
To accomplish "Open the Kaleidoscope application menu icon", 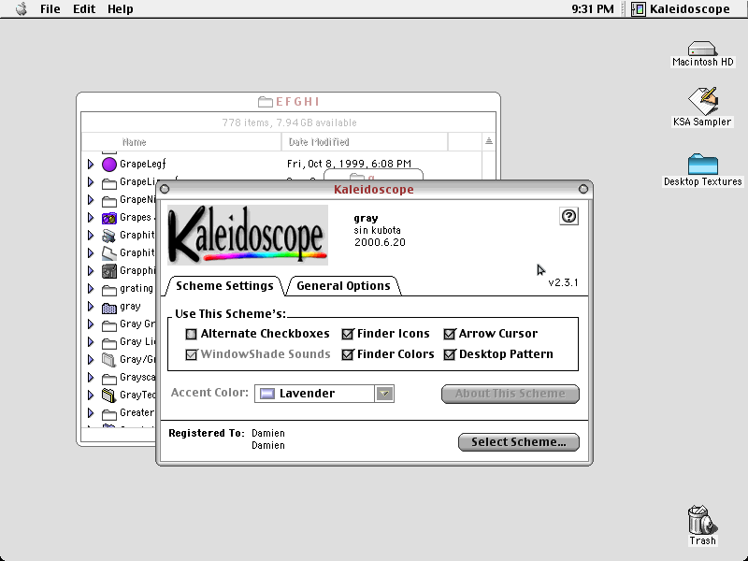I will point(639,8).
